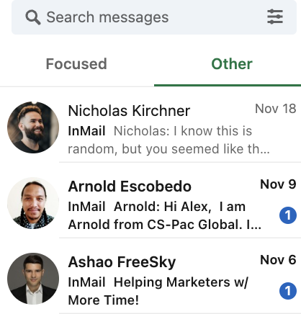The image size is (301, 314).
Task: Click the Nov 6 date label
Action: [278, 260]
